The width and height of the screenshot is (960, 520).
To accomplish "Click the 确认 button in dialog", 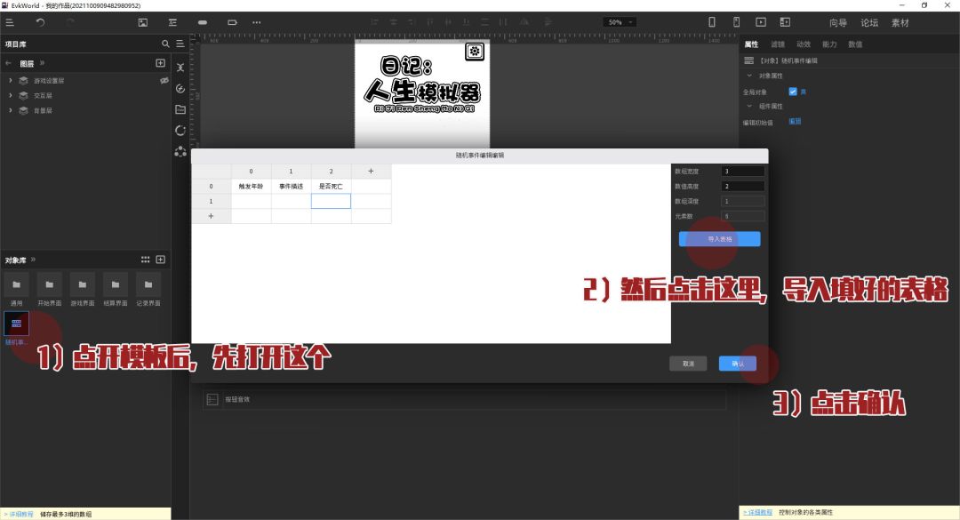I will tap(738, 364).
